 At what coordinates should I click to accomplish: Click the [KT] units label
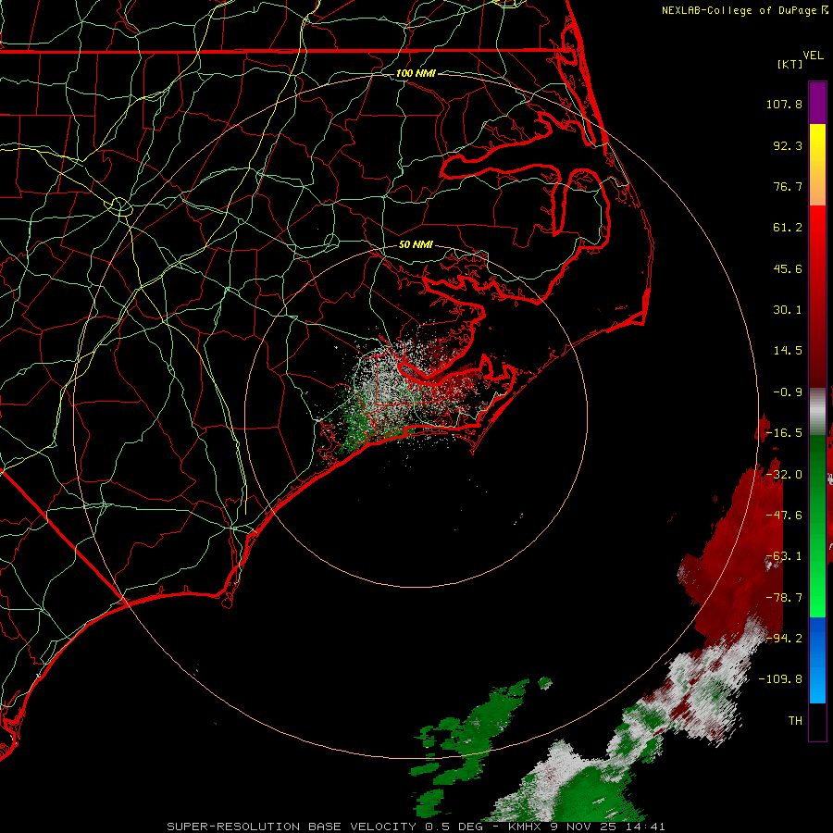pos(790,64)
